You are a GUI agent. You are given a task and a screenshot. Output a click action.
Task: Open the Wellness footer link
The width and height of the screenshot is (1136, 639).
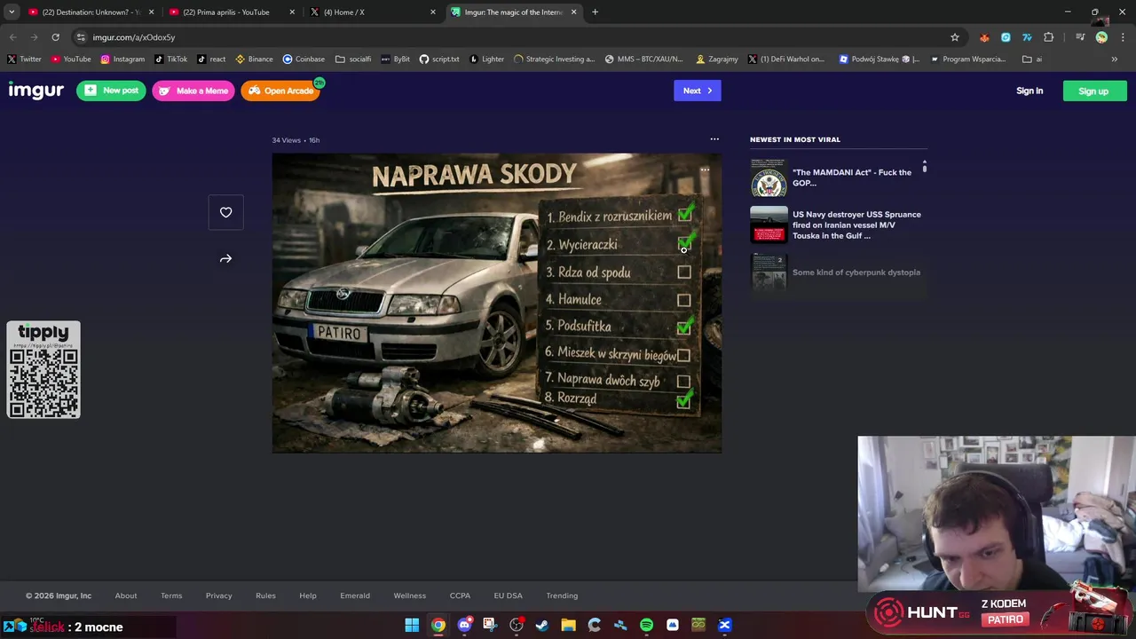coord(410,596)
